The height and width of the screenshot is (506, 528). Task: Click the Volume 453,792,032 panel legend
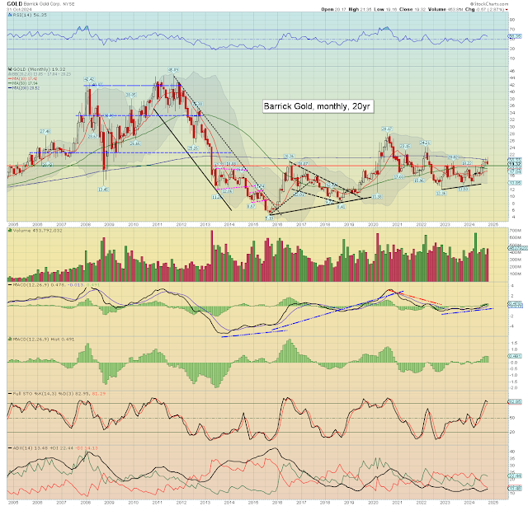[37, 231]
